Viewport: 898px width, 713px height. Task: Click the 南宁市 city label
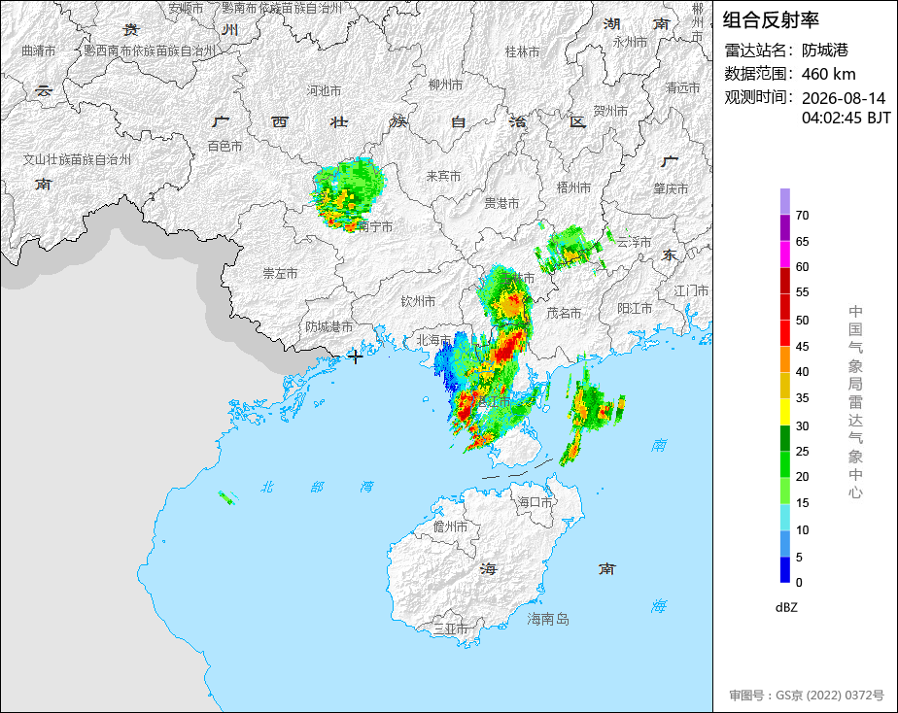click(x=376, y=226)
